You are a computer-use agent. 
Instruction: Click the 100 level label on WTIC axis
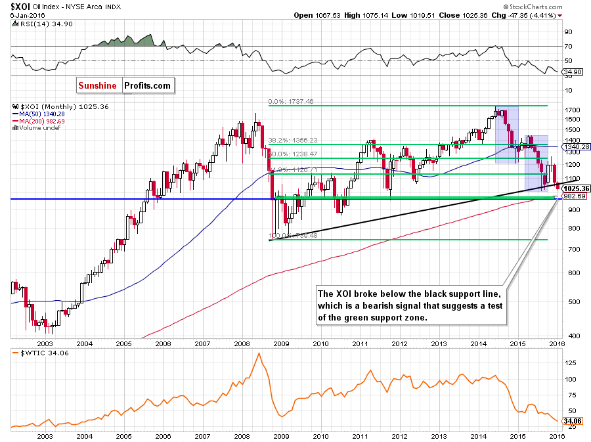571,380
